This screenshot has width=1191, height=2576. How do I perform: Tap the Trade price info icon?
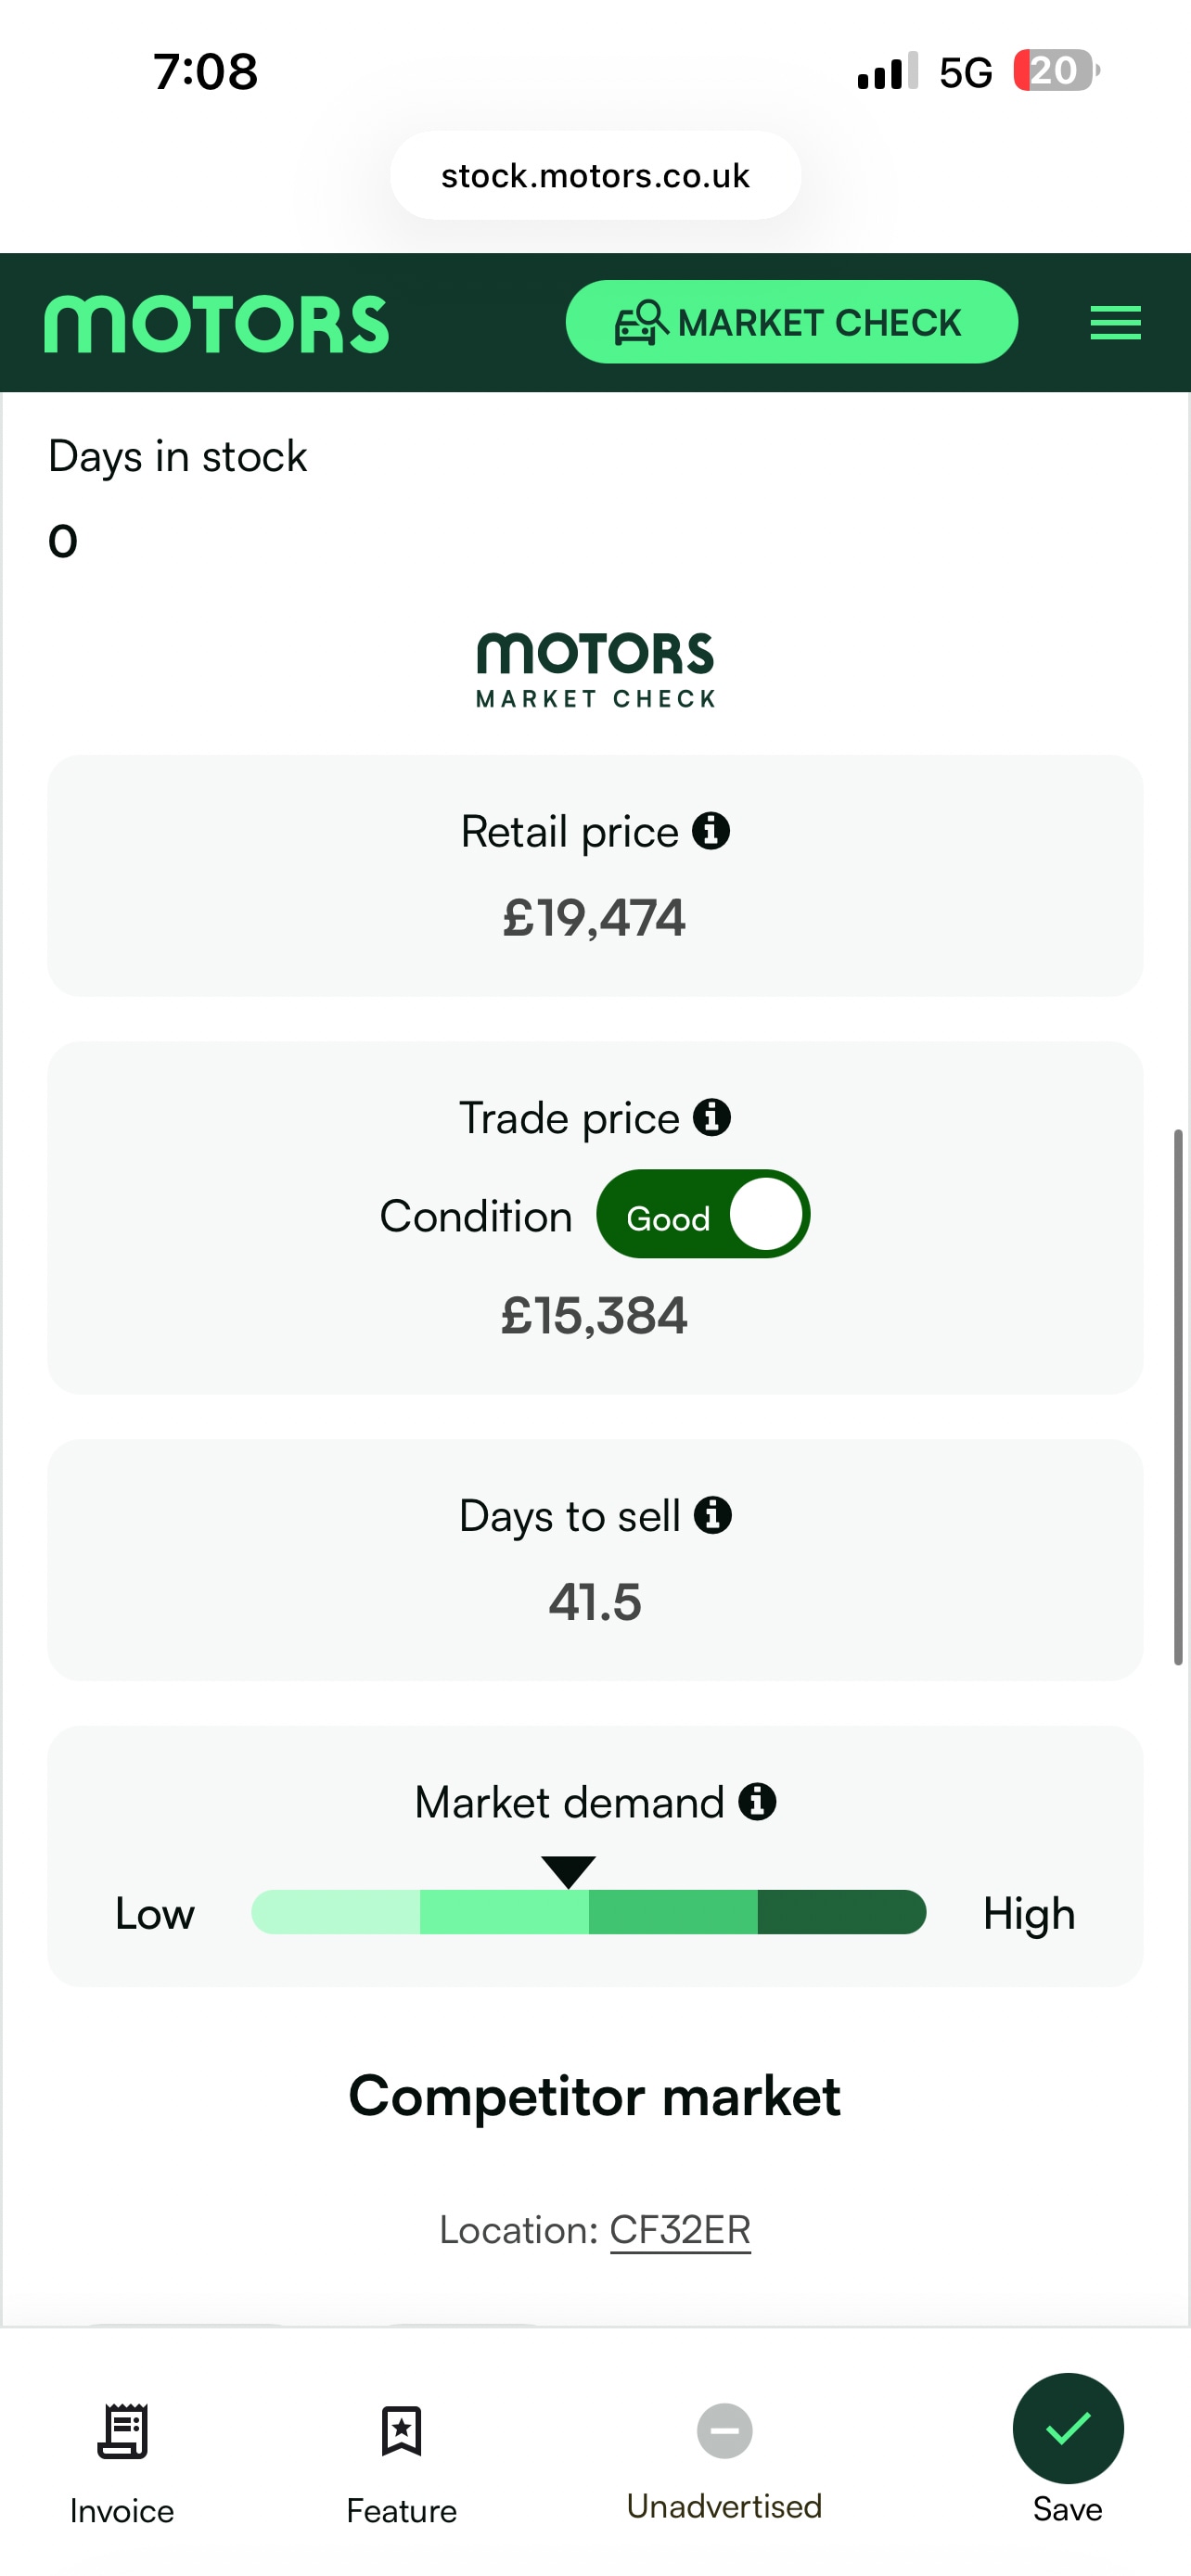[712, 1117]
